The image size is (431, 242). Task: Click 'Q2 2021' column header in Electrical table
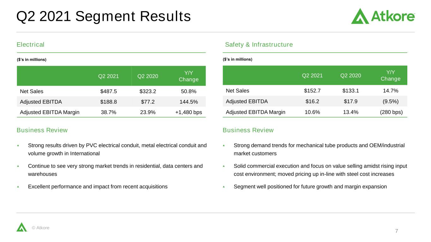109,76
